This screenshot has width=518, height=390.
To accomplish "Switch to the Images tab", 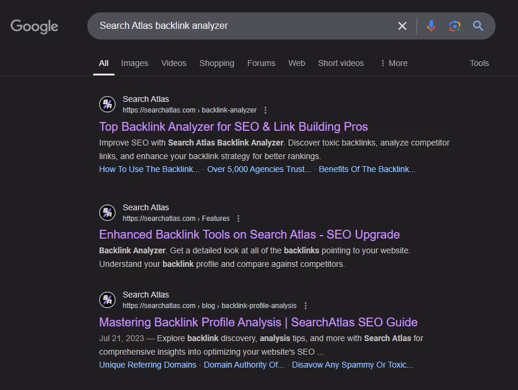I will point(135,63).
